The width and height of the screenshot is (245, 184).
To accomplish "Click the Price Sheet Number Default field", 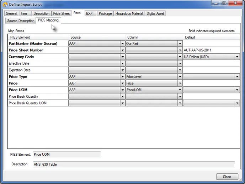I will pyautogui.click(x=211, y=50).
